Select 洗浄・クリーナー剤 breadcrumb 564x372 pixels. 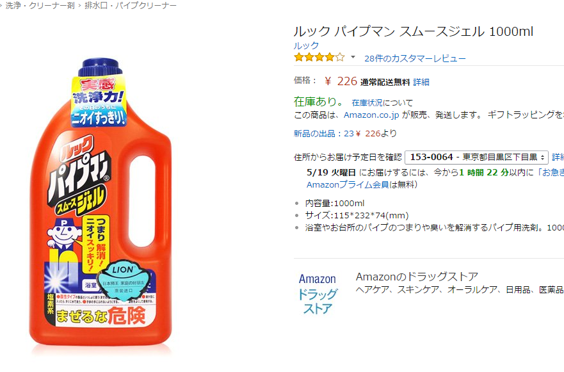40,6
